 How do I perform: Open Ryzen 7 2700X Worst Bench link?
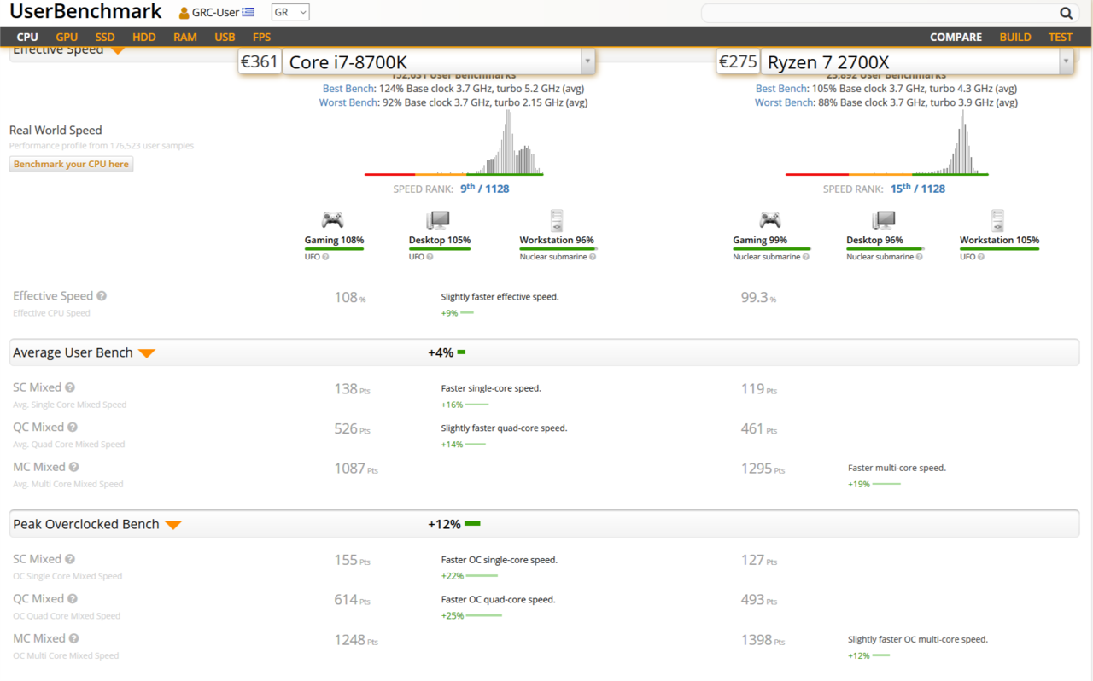click(x=785, y=102)
